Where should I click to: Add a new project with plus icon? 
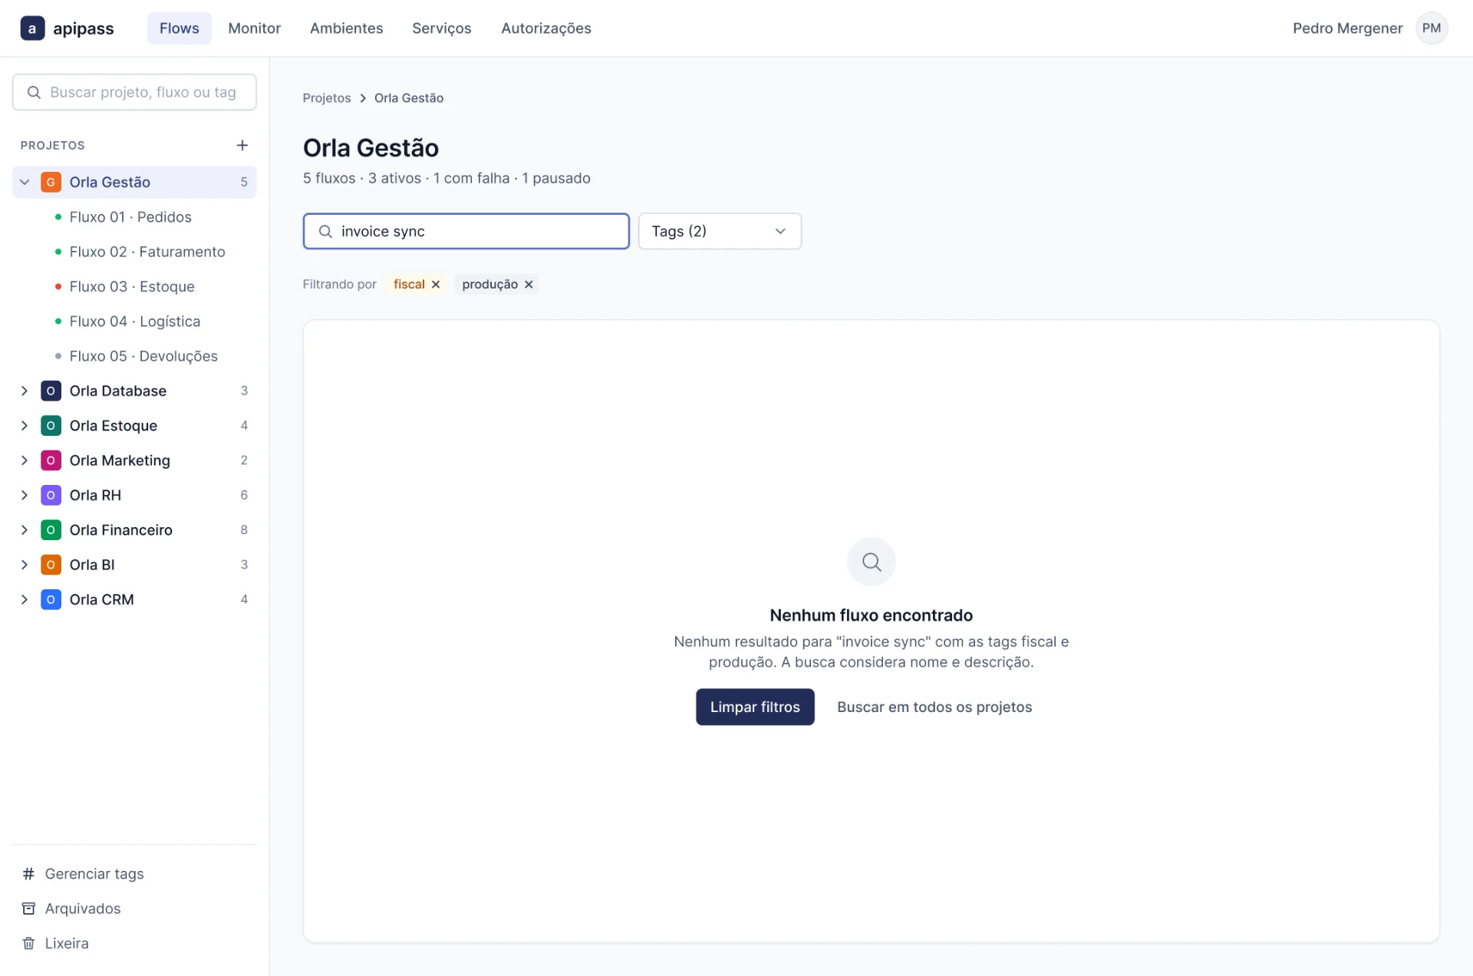(242, 145)
